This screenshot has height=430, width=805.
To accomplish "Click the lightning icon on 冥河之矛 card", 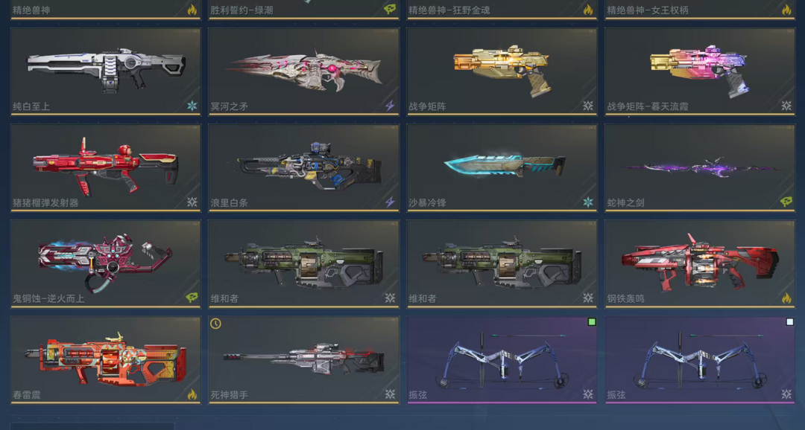I will [x=390, y=106].
